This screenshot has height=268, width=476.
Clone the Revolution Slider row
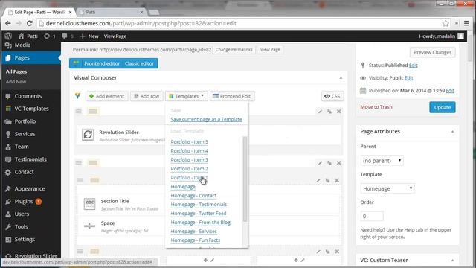click(329, 112)
